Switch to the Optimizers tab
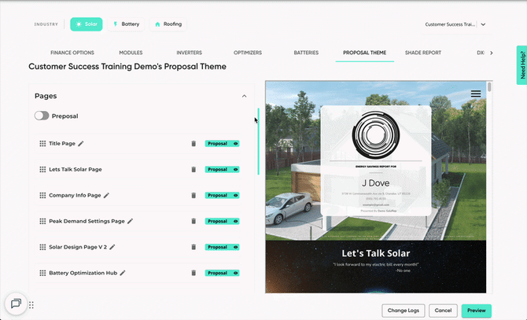Screen dimensions: 527x320 (x=248, y=53)
